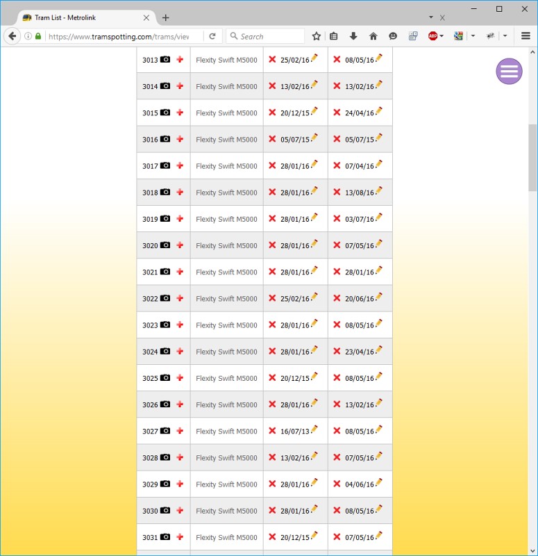Toggle the red X before 20/12/15 for tram 3031
The height and width of the screenshot is (556, 538).
click(272, 537)
